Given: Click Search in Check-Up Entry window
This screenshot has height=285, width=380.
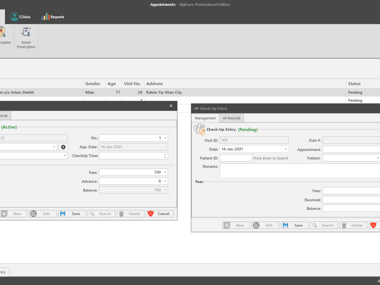Looking at the screenshot, I should tap(324, 225).
